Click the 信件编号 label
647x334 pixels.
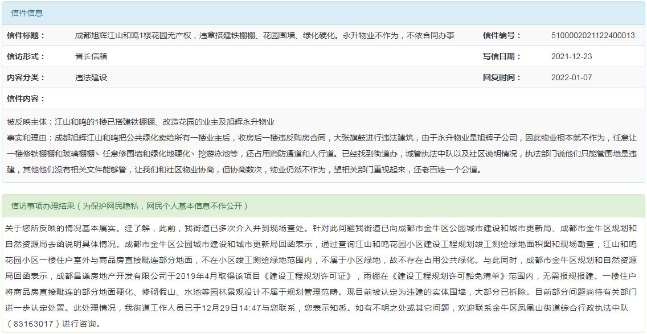coord(502,35)
